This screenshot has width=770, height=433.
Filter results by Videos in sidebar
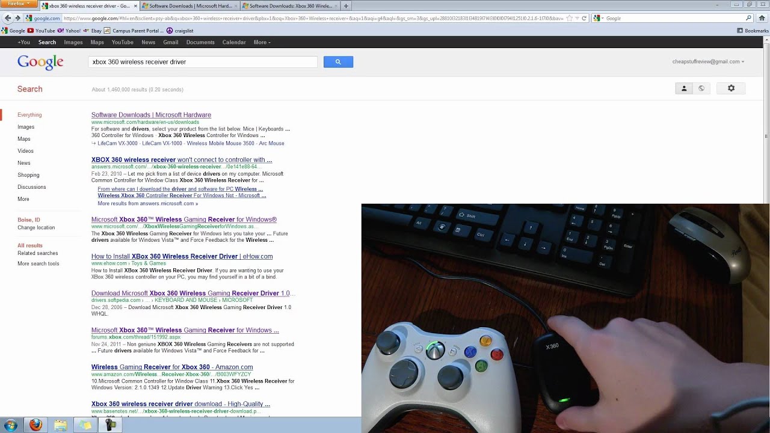tap(25, 151)
